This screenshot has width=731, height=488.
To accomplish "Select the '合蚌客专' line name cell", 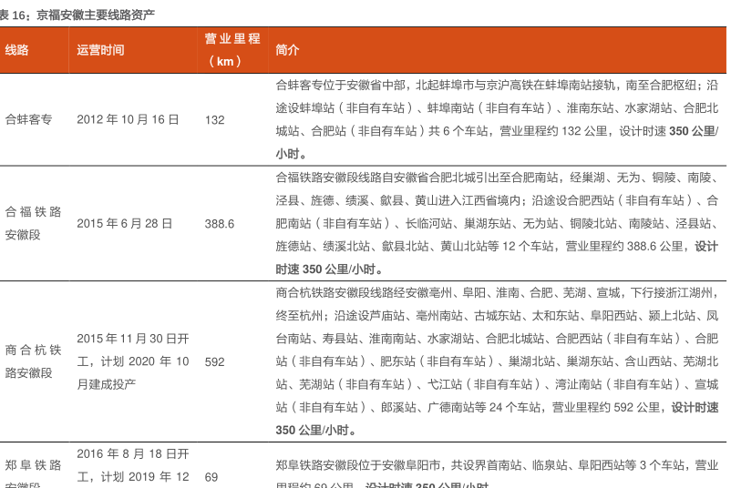I will pyautogui.click(x=29, y=119).
